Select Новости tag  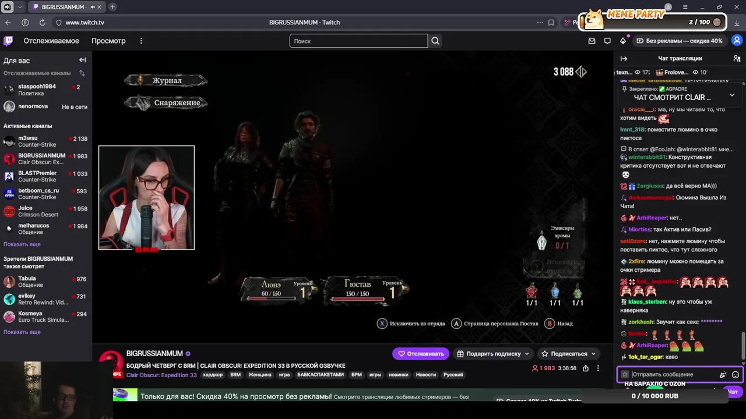[x=425, y=375]
